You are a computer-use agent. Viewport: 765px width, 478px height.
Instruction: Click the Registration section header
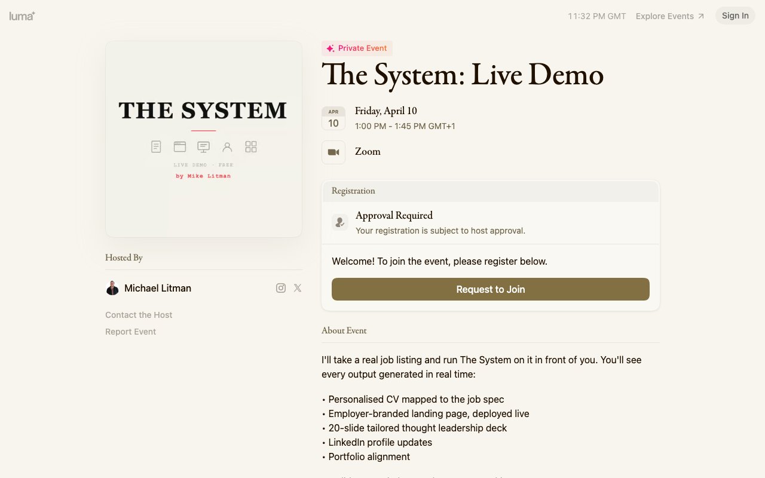[353, 191]
